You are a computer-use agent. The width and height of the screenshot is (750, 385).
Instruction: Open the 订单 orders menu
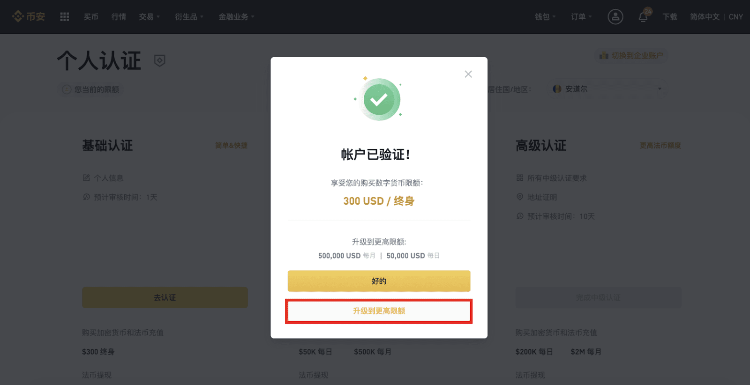click(582, 17)
